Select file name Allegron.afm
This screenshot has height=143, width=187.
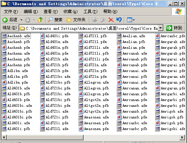[96, 83]
